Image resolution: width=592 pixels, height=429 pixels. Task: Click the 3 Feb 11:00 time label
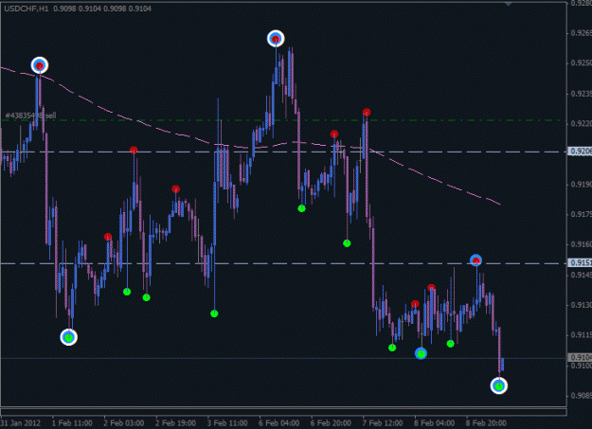(x=227, y=423)
